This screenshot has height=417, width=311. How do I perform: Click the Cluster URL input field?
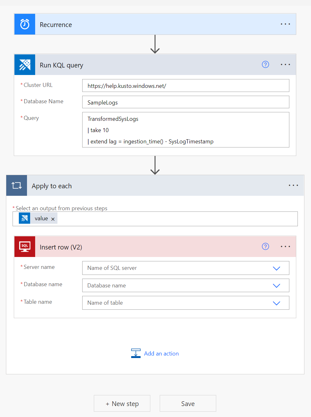185,86
